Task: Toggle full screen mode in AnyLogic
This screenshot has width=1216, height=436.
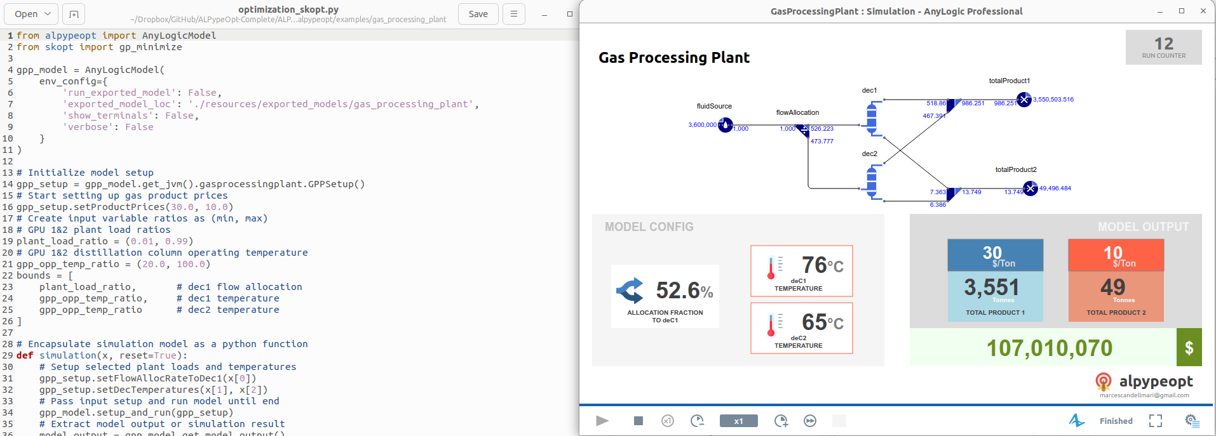Action: [x=1156, y=421]
